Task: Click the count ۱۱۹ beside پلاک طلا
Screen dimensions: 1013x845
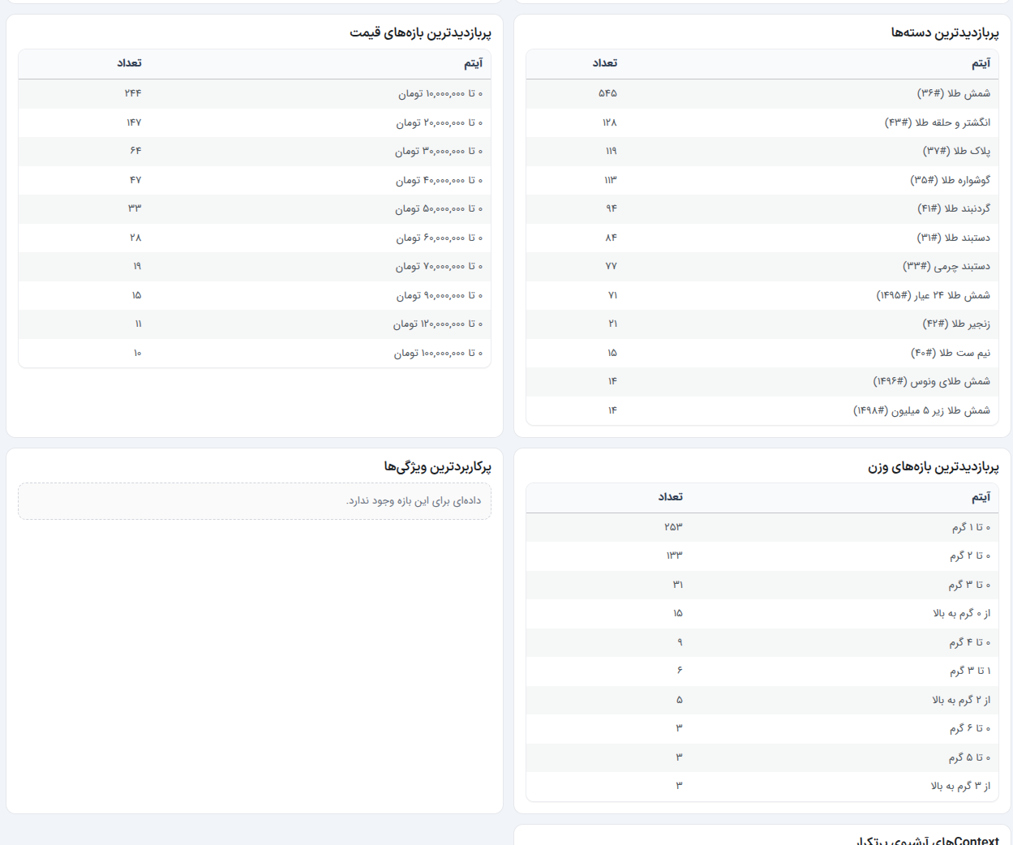Action: [x=611, y=151]
